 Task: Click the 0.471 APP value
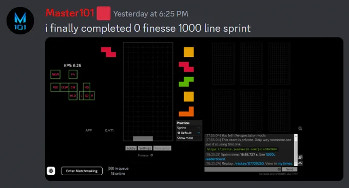coord(109,131)
